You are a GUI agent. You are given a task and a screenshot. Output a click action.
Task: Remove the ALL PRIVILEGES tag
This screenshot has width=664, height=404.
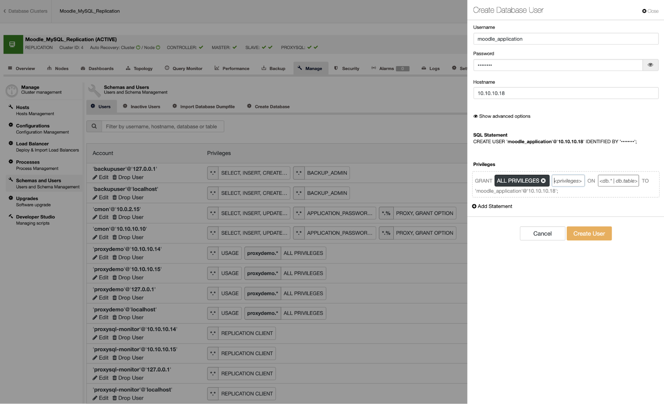point(543,181)
